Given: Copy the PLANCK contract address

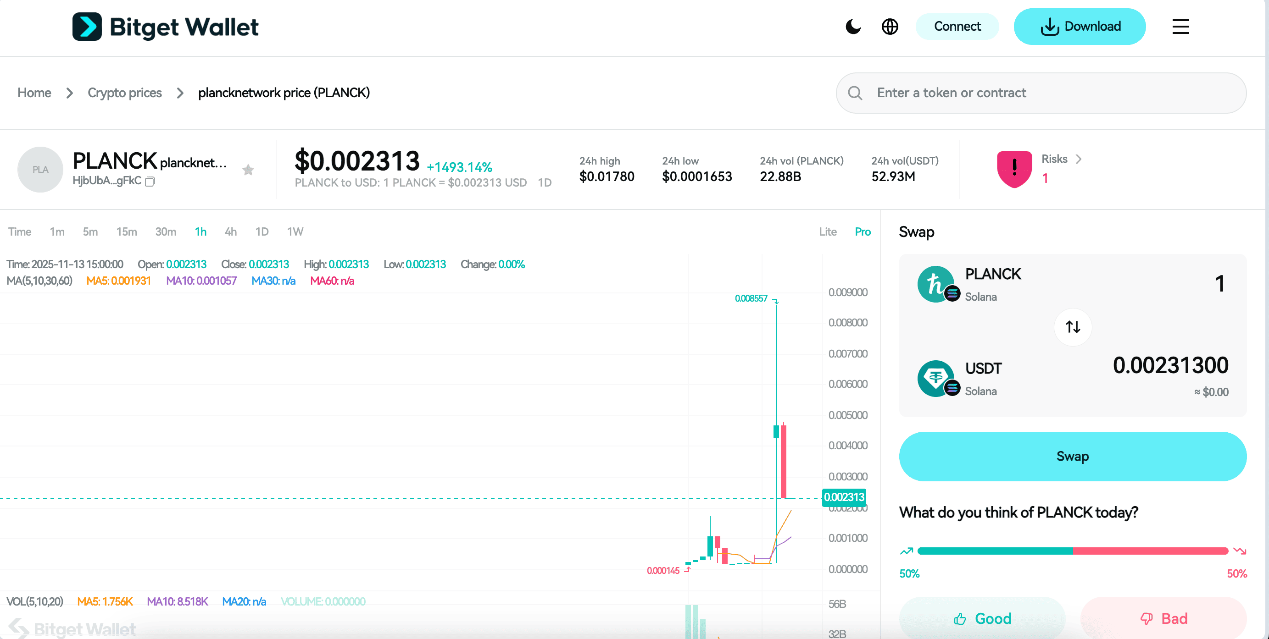Looking at the screenshot, I should click(150, 181).
